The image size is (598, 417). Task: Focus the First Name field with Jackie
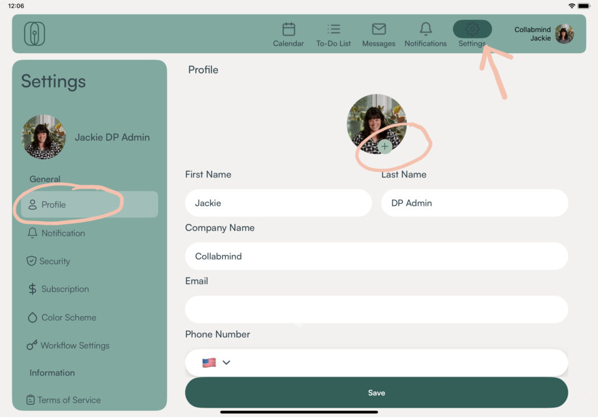point(279,203)
